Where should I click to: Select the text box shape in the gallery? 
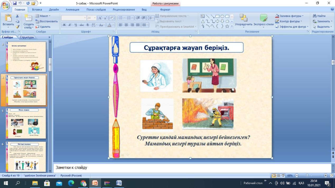pos(203,16)
